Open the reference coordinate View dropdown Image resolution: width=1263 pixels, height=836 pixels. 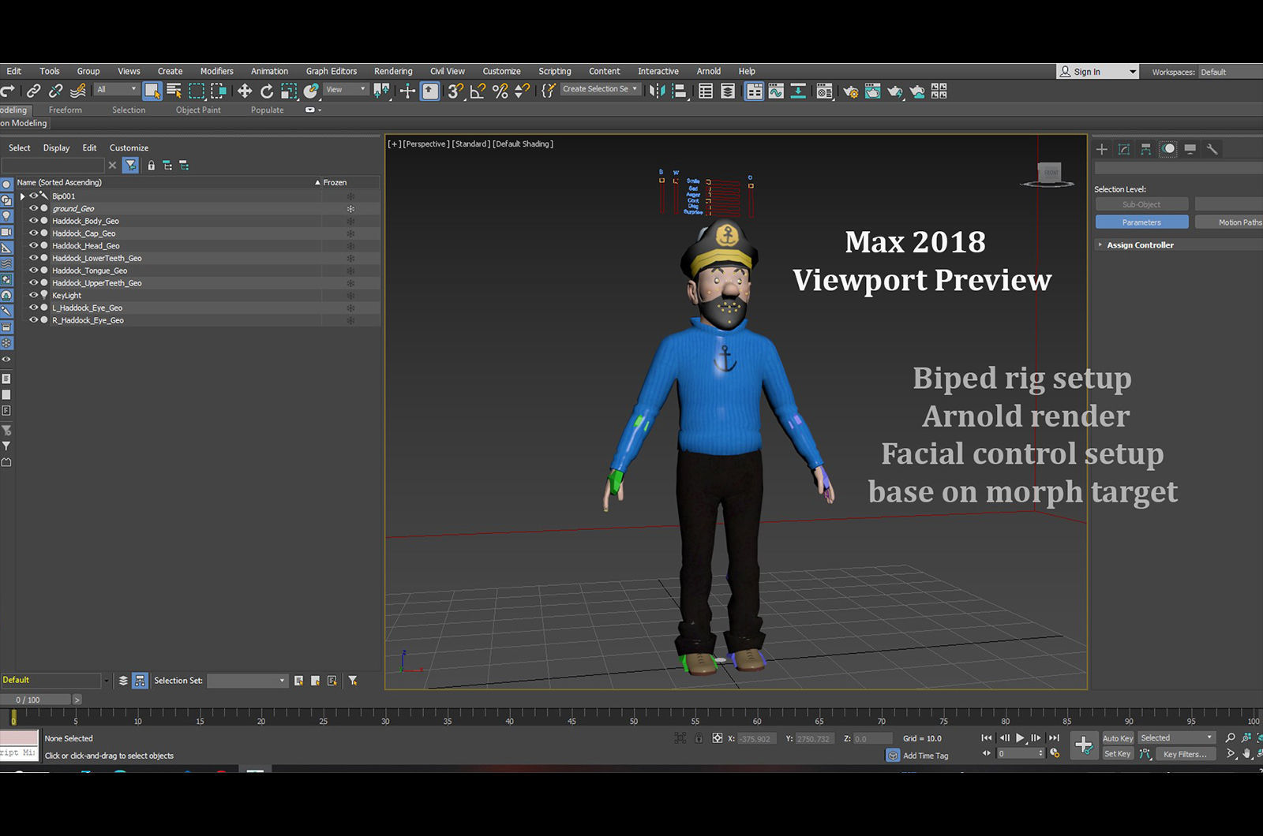click(346, 90)
